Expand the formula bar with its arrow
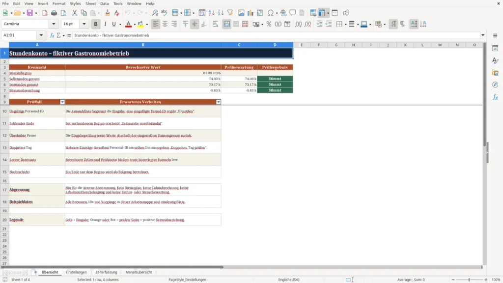The height and width of the screenshot is (283, 503). click(x=483, y=35)
